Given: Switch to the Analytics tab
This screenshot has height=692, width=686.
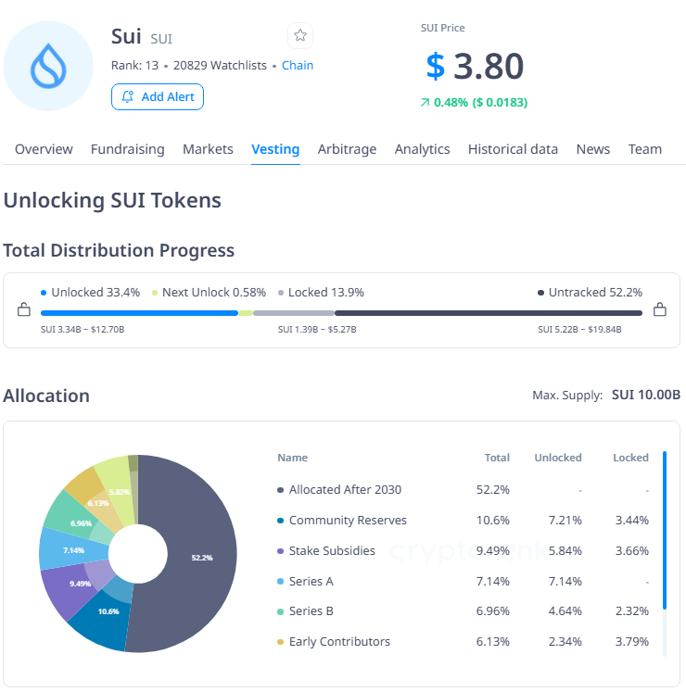Looking at the screenshot, I should 423,149.
